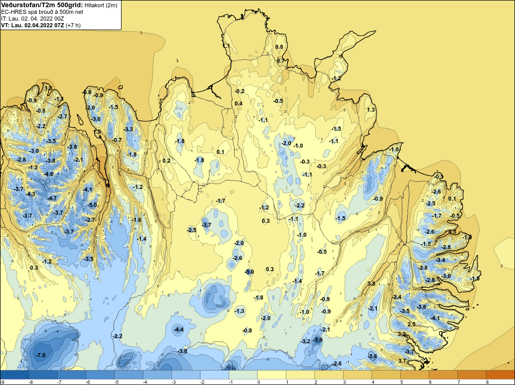
Task: Click the 1.3 temperature reading
Action: [x=371, y=110]
